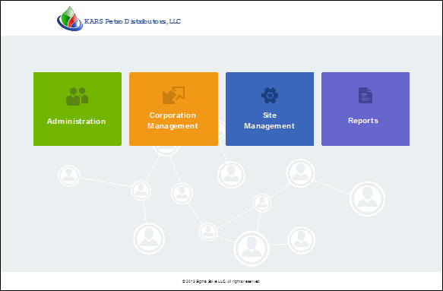Open the Reports label text
The height and width of the screenshot is (291, 443).
[363, 120]
